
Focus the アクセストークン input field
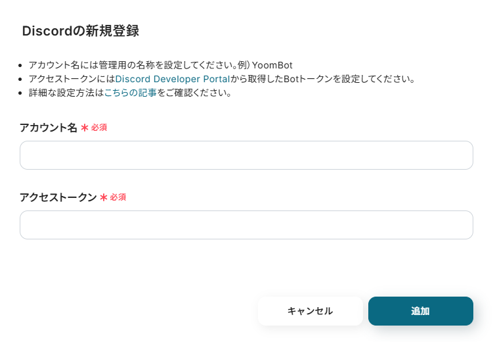246,225
